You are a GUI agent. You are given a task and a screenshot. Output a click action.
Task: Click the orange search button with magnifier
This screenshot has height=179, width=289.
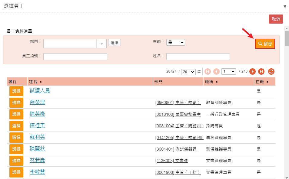click(x=265, y=44)
